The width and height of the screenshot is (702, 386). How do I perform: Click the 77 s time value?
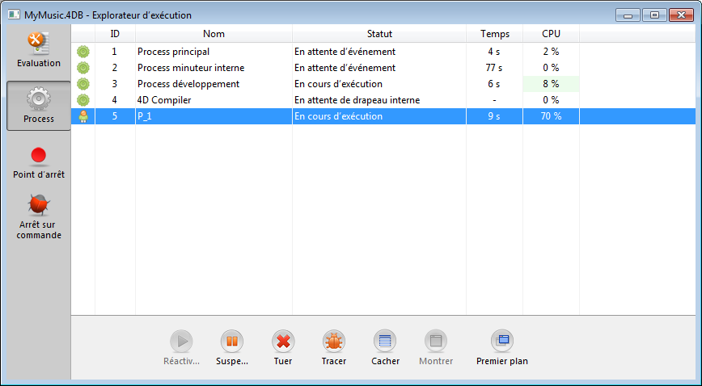[x=494, y=68]
